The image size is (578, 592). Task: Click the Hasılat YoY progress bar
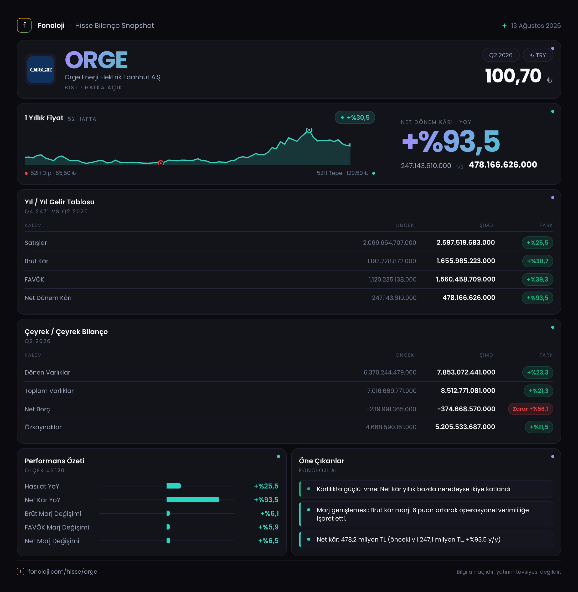coord(174,486)
